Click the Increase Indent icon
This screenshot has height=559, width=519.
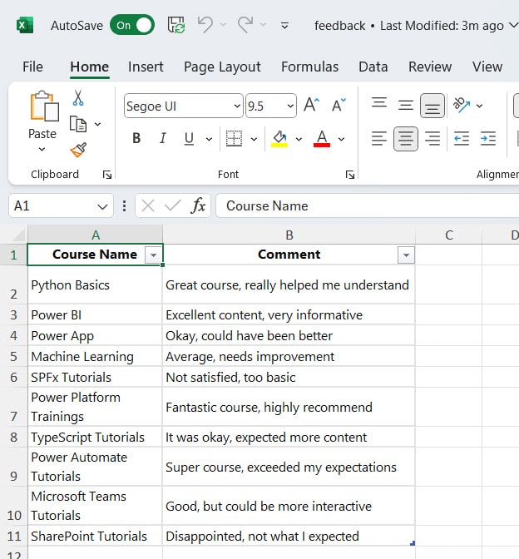488,138
